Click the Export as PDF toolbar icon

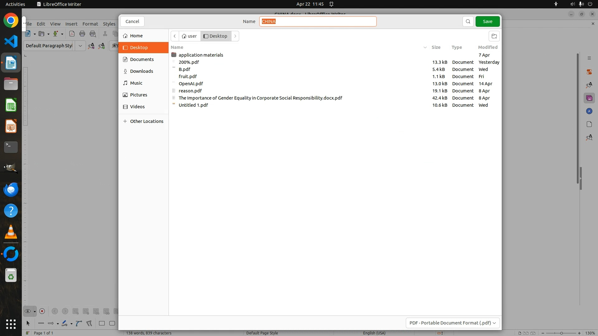coord(72,34)
